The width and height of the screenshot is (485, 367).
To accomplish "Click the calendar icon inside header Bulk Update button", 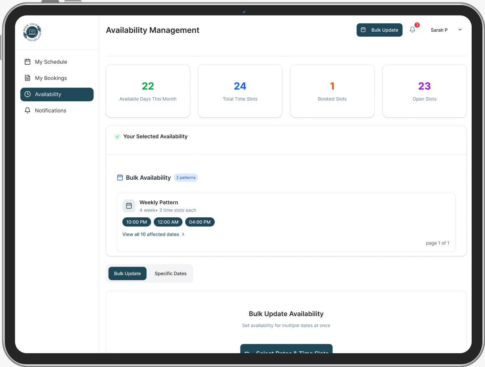I will pyautogui.click(x=364, y=30).
